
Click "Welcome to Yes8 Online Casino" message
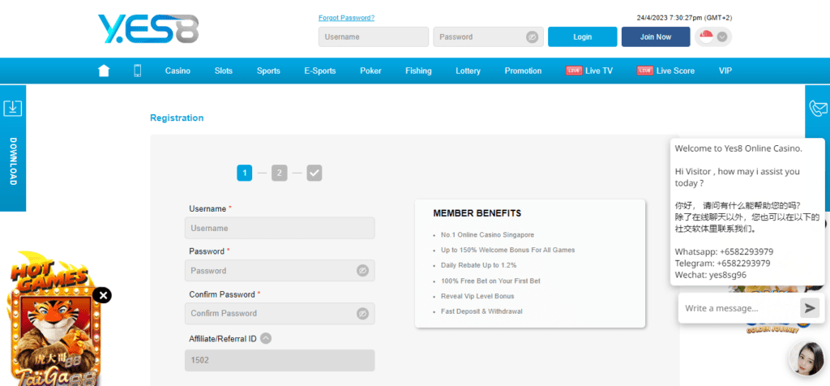coord(738,148)
